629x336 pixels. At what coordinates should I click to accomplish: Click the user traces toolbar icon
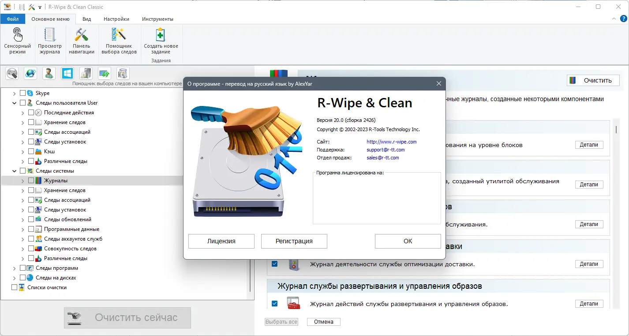coord(49,73)
